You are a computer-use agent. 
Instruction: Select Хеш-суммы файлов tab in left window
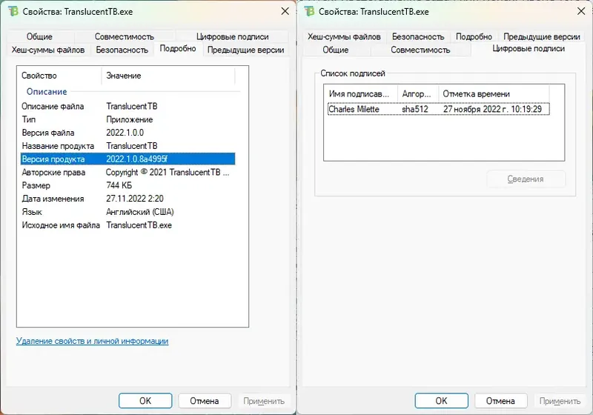(48, 50)
